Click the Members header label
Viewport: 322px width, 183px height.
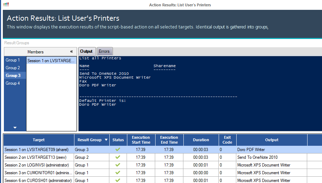[36, 52]
